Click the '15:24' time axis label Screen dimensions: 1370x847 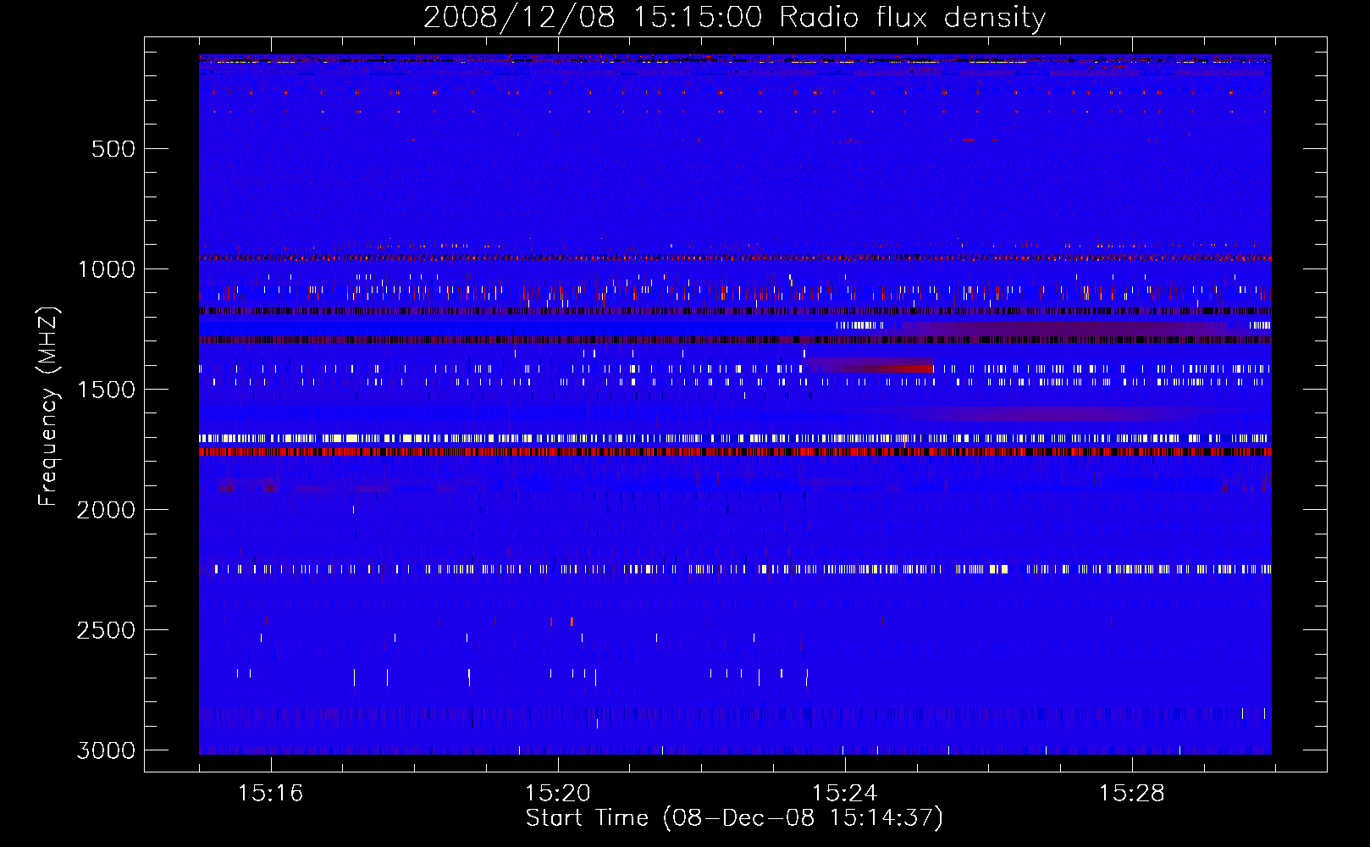coord(845,794)
